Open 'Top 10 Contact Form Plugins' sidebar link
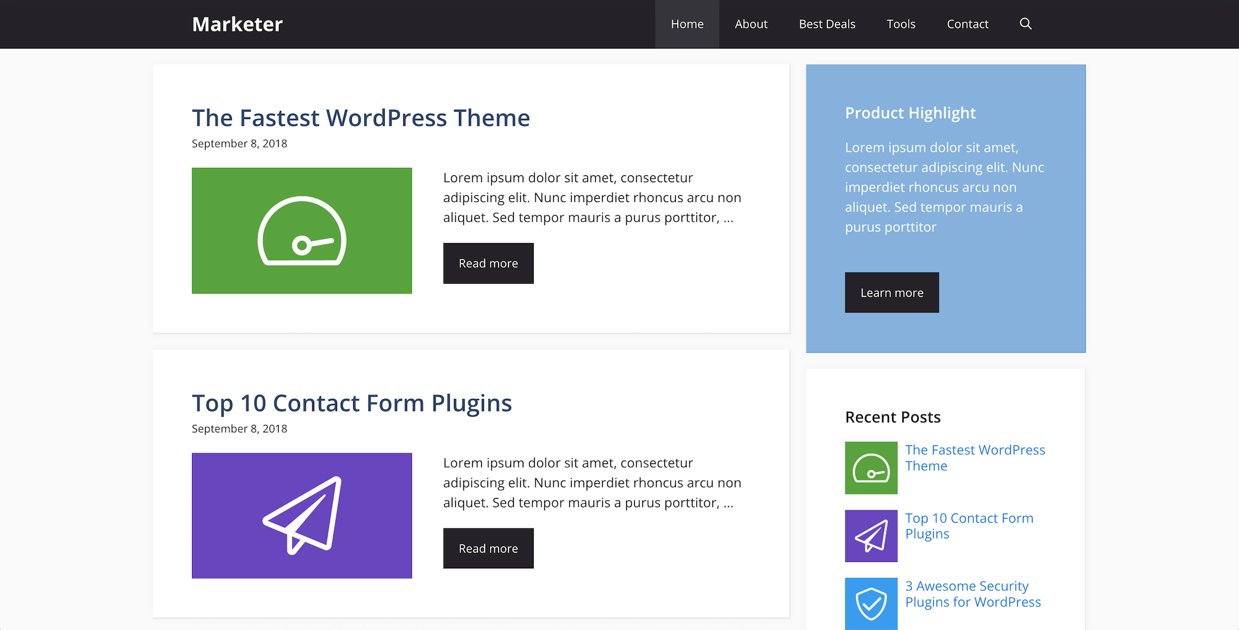 [969, 526]
